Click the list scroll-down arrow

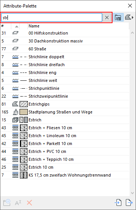(132, 193)
